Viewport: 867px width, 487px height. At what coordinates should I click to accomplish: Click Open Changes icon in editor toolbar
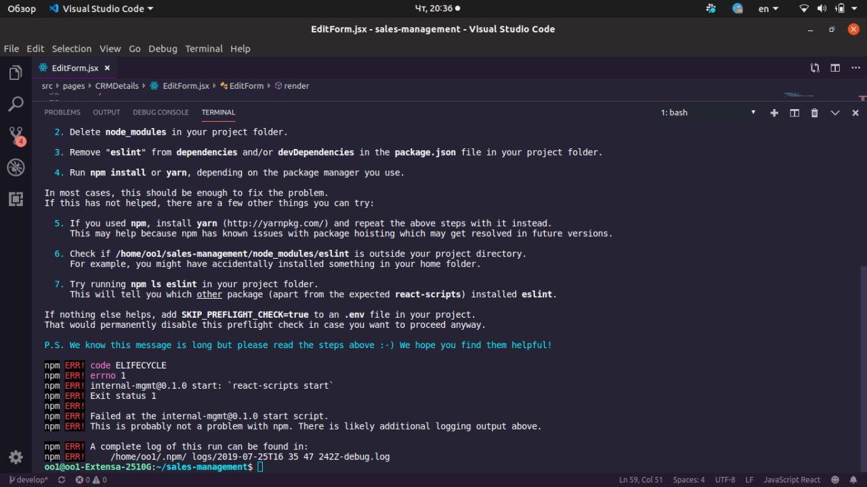click(815, 68)
